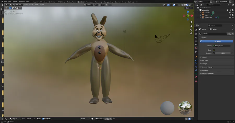Open viewport Options dropdown
This screenshot has width=235, height=123.
tap(190, 8)
